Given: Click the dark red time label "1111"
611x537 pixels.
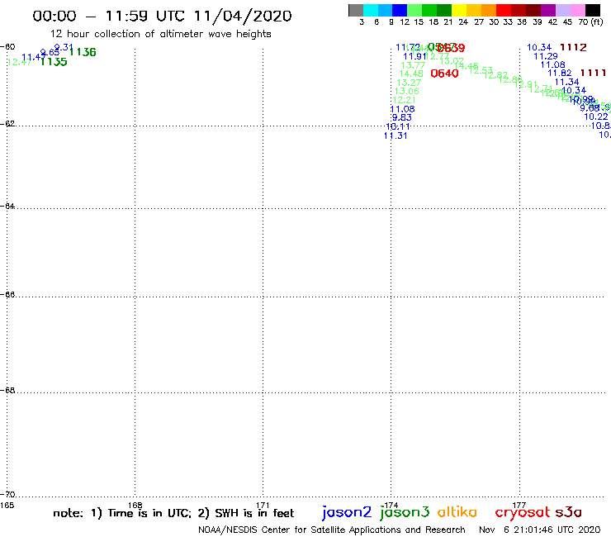Looking at the screenshot, I should click(x=593, y=73).
